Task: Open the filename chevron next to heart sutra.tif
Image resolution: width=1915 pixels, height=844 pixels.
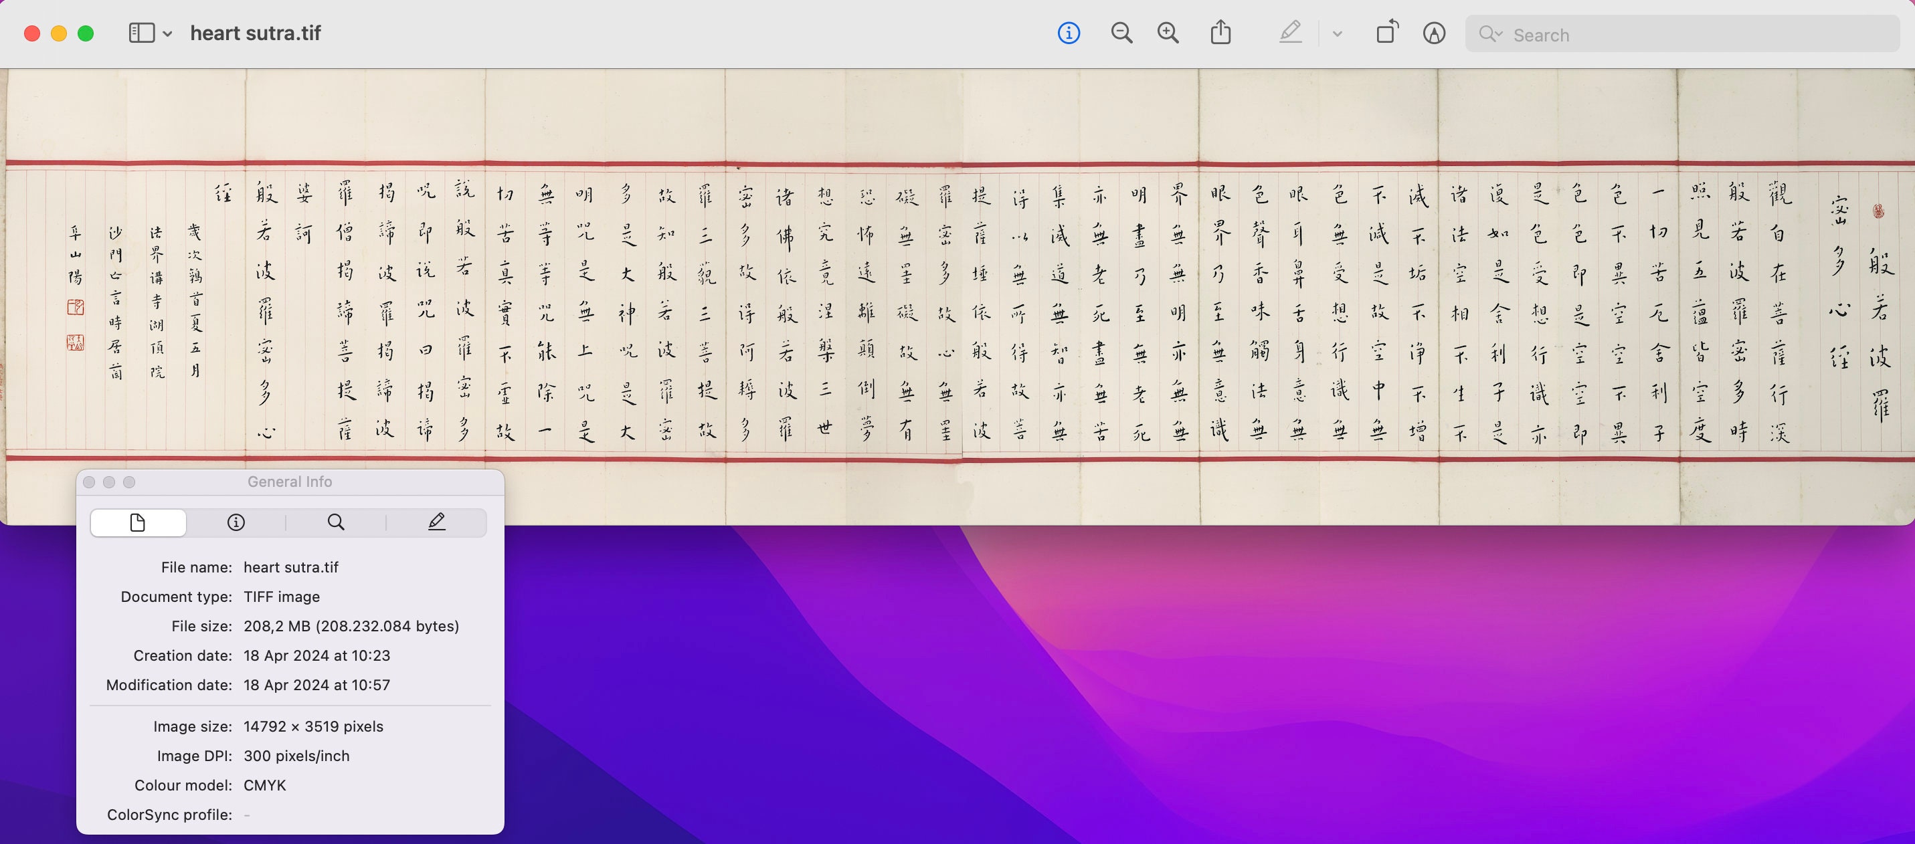Action: coord(167,33)
